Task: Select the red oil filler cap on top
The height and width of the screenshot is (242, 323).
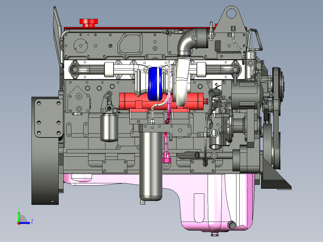Action: click(x=89, y=23)
